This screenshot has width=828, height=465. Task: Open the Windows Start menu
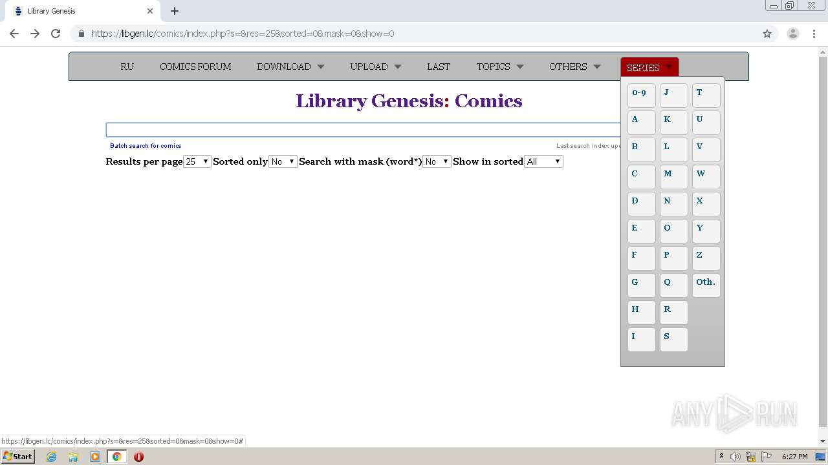pyautogui.click(x=17, y=457)
